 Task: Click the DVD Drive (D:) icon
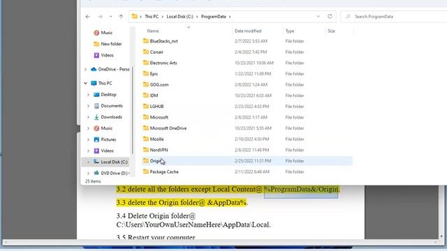click(x=96, y=173)
